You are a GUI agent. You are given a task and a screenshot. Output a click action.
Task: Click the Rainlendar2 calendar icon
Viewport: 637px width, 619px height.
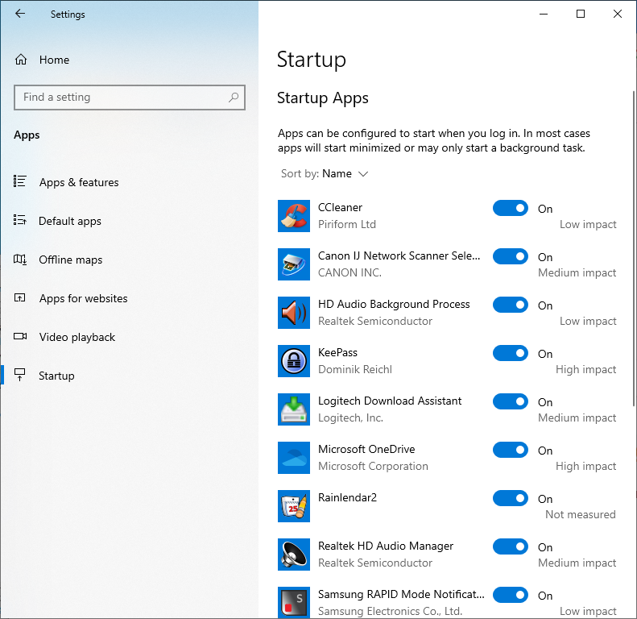tap(294, 506)
